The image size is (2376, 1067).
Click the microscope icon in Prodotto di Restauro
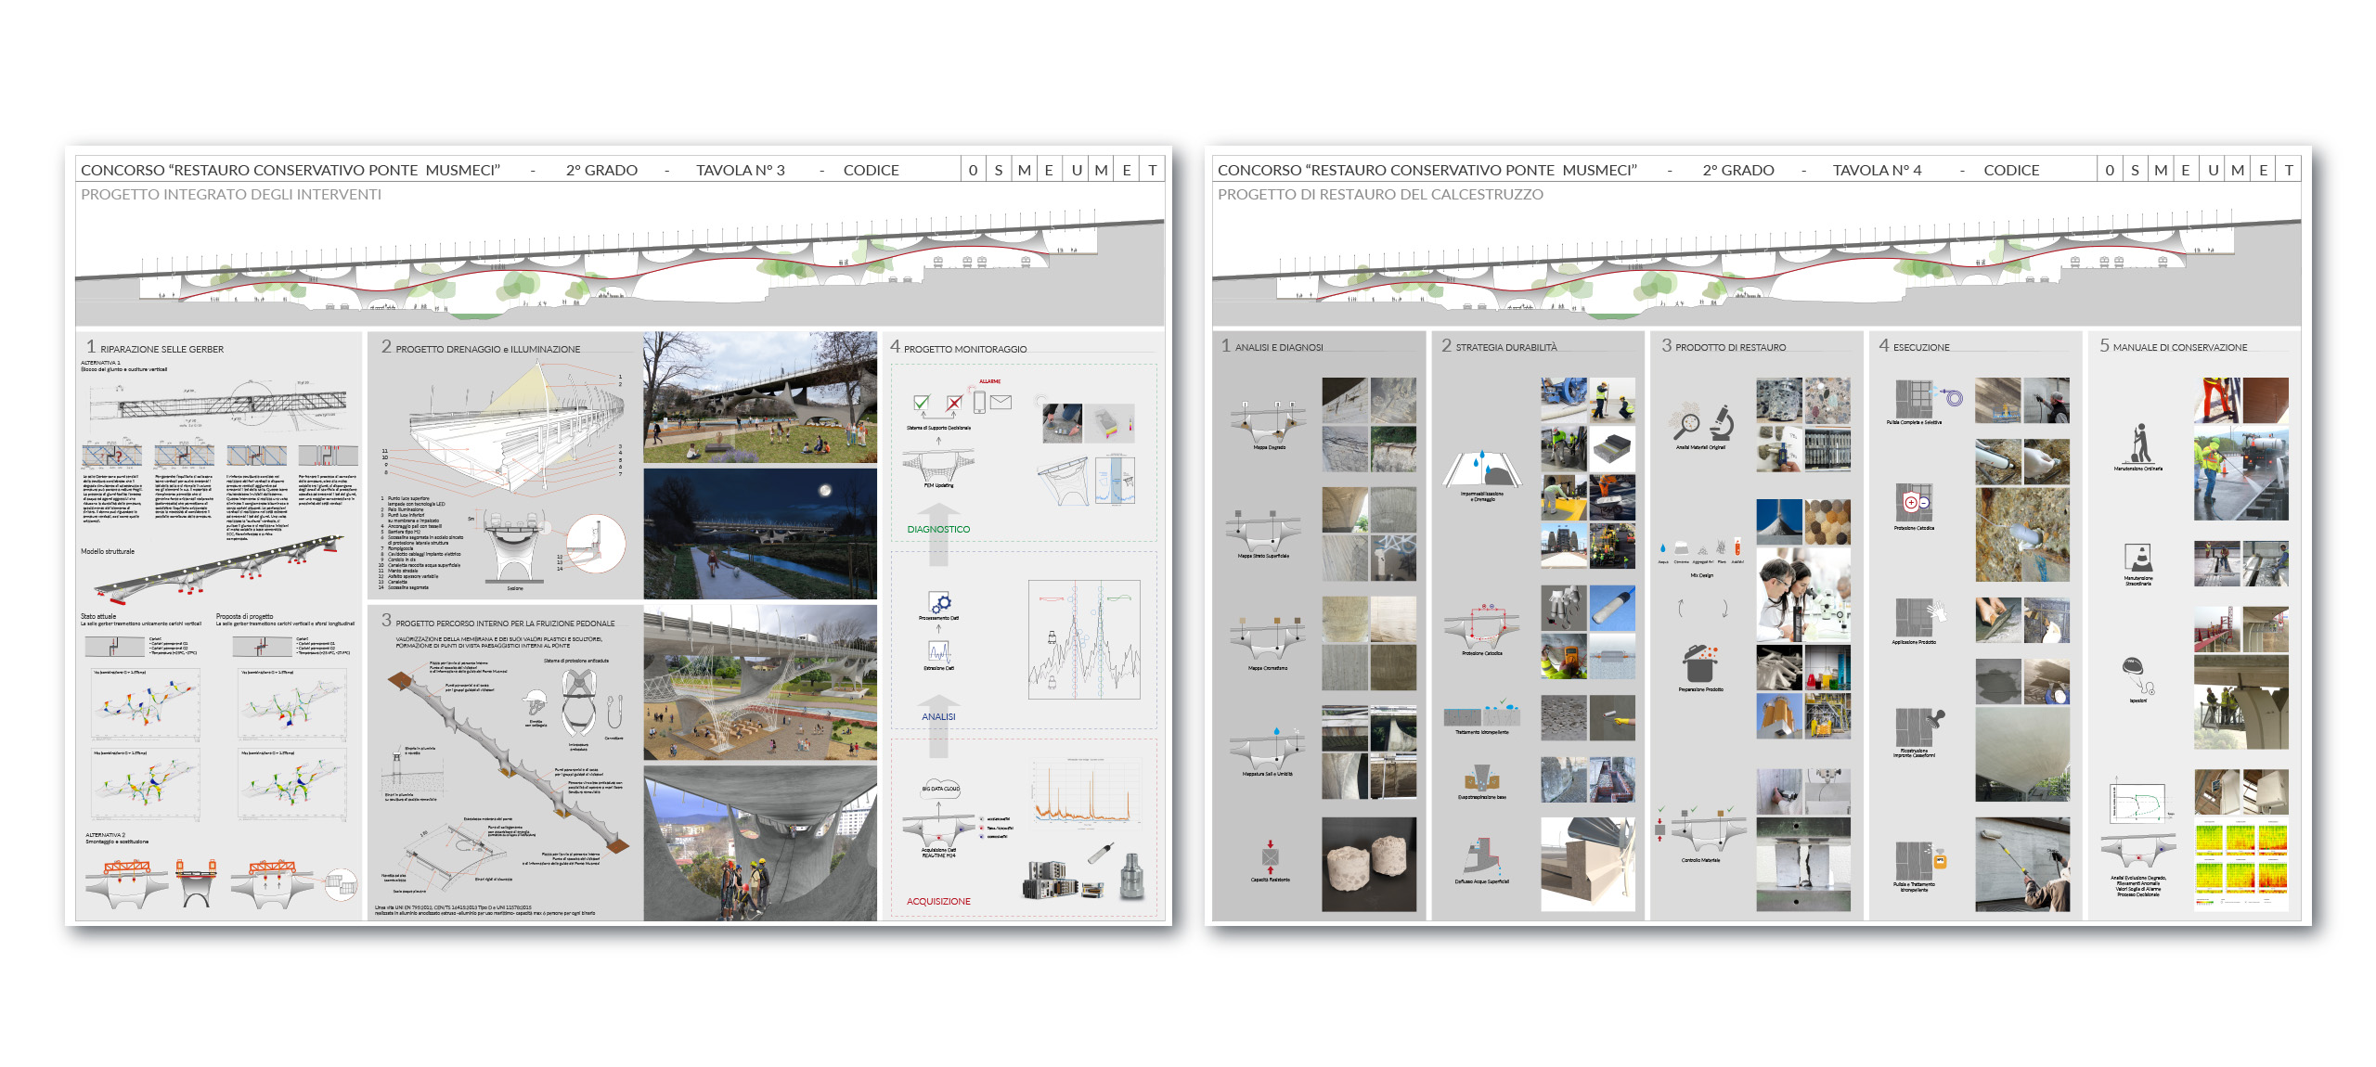(1722, 422)
